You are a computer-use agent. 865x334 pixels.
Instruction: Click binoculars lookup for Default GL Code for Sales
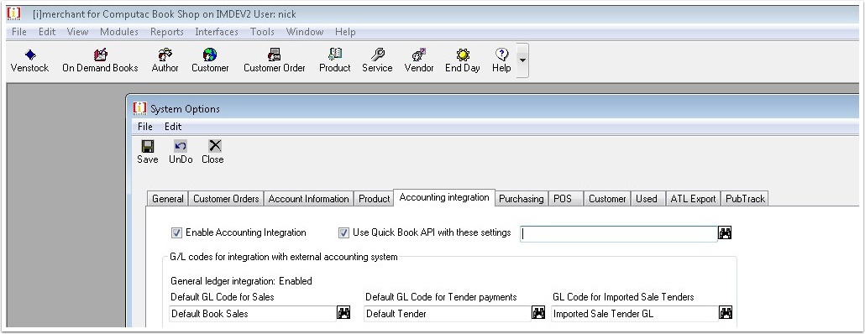pos(343,313)
